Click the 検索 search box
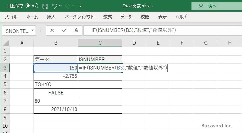Viewport: 242px width, 133px height. pos(217,6)
